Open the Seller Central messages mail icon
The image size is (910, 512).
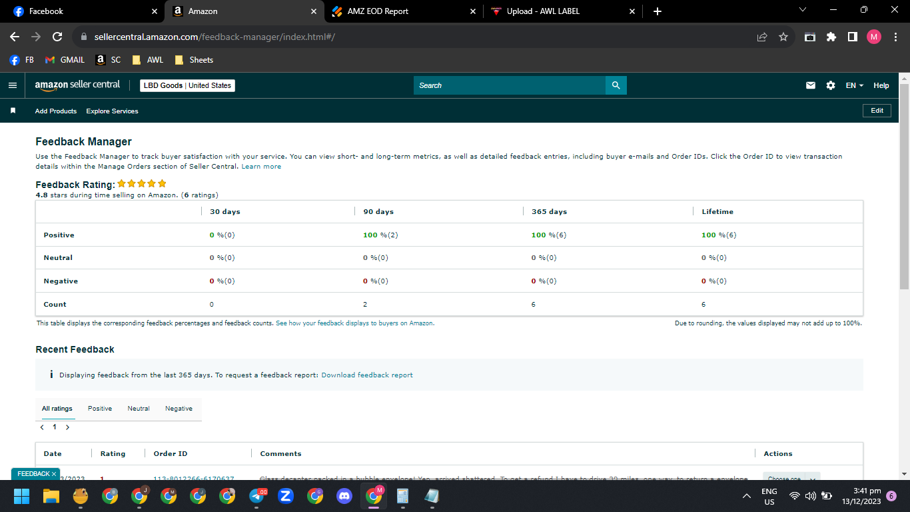point(811,85)
